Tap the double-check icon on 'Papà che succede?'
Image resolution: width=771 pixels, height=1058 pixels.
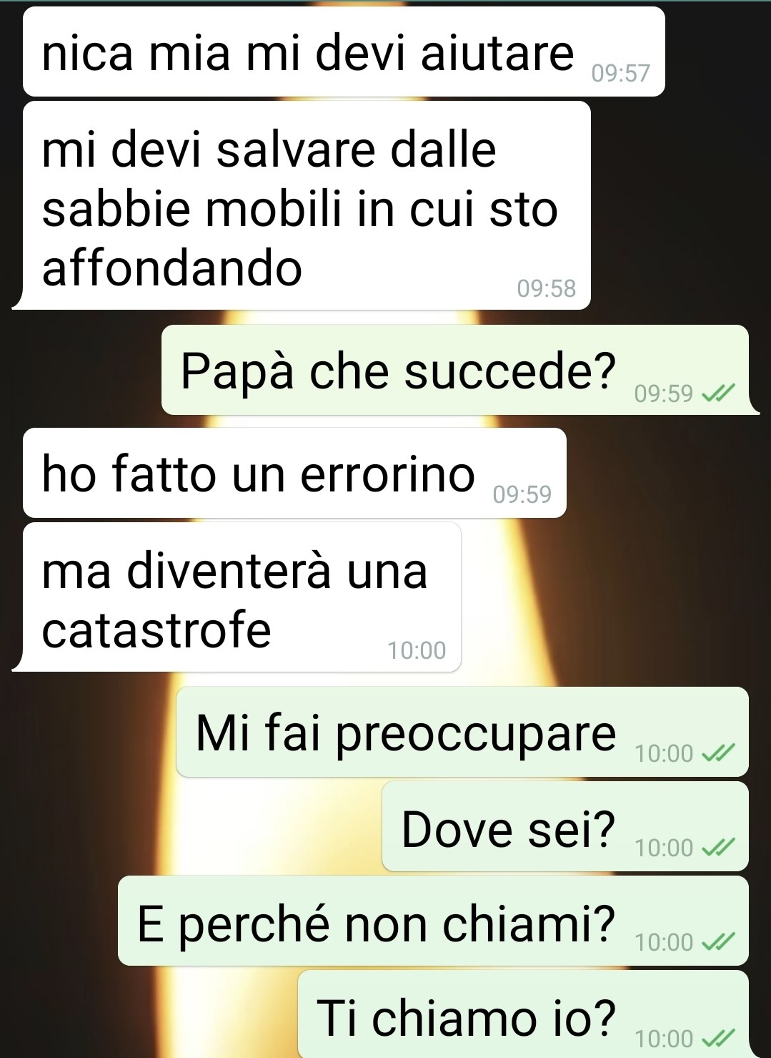[x=718, y=393]
